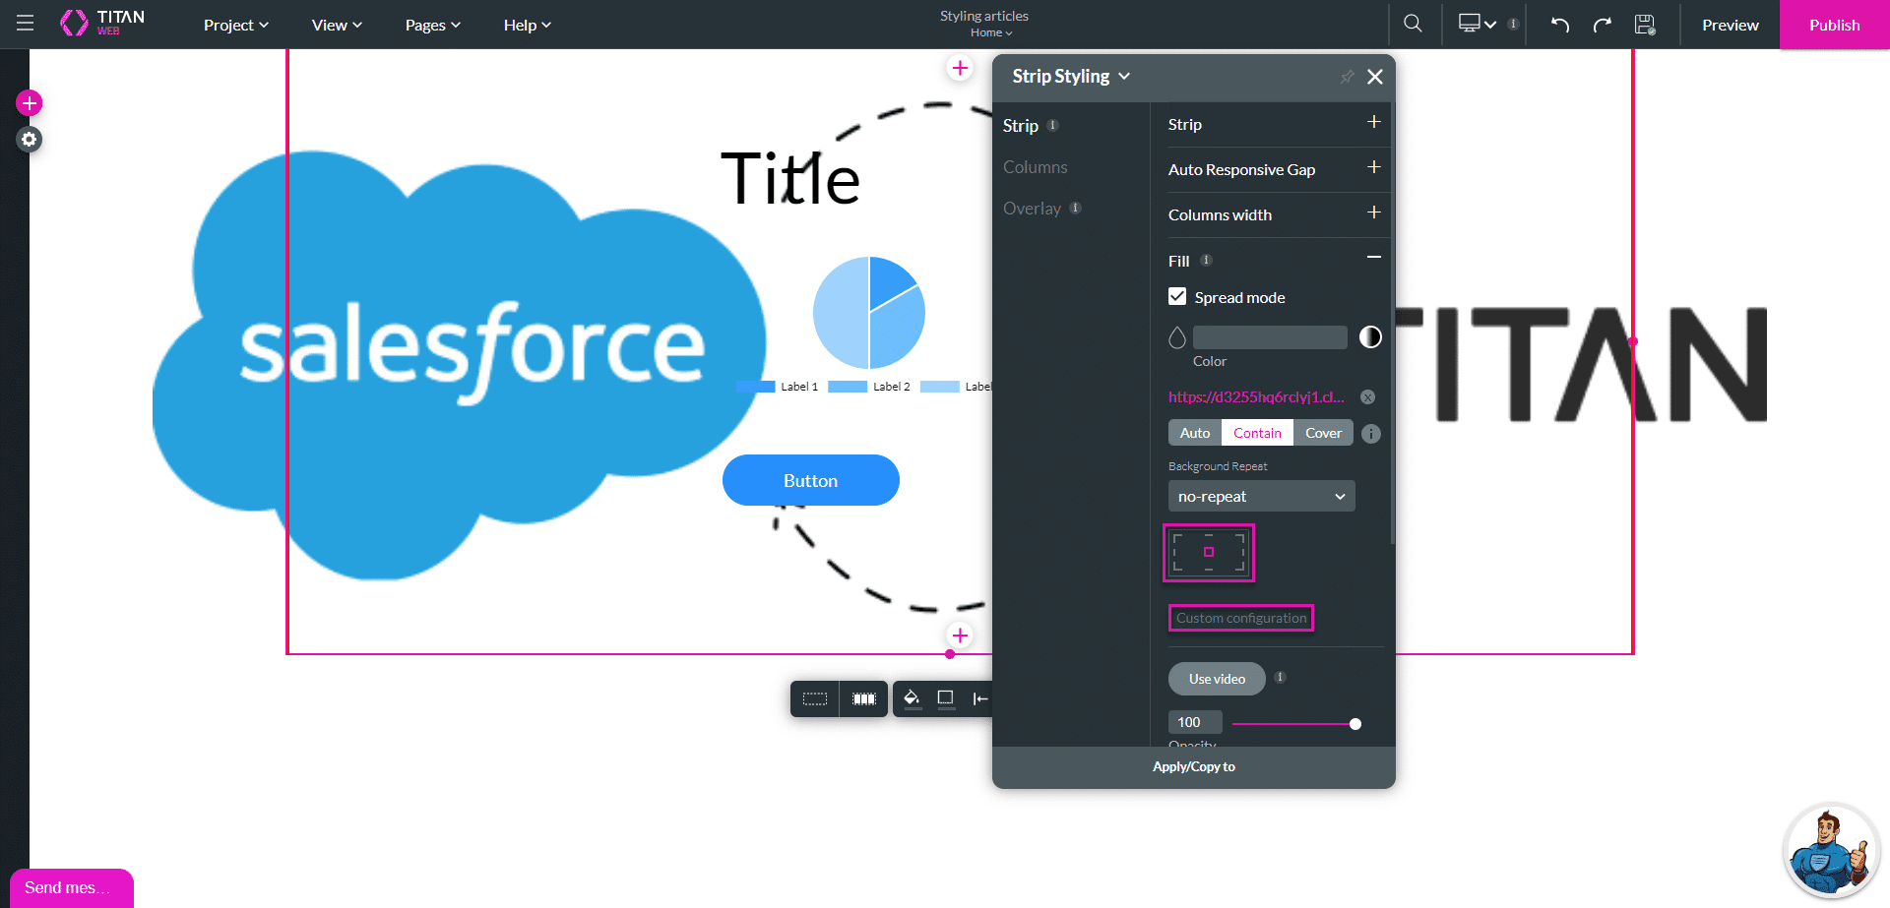This screenshot has height=908, width=1890.
Task: Click the redo arrow icon
Action: point(1603,25)
